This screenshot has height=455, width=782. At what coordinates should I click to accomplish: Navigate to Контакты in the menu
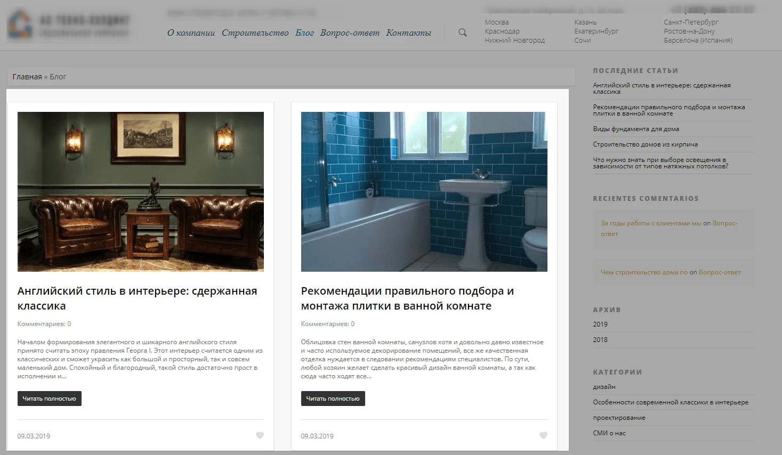pos(408,32)
